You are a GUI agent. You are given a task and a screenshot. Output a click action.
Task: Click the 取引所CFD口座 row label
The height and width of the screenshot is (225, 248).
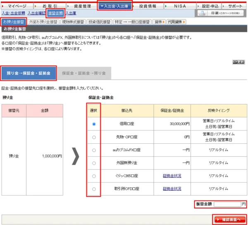point(127,189)
